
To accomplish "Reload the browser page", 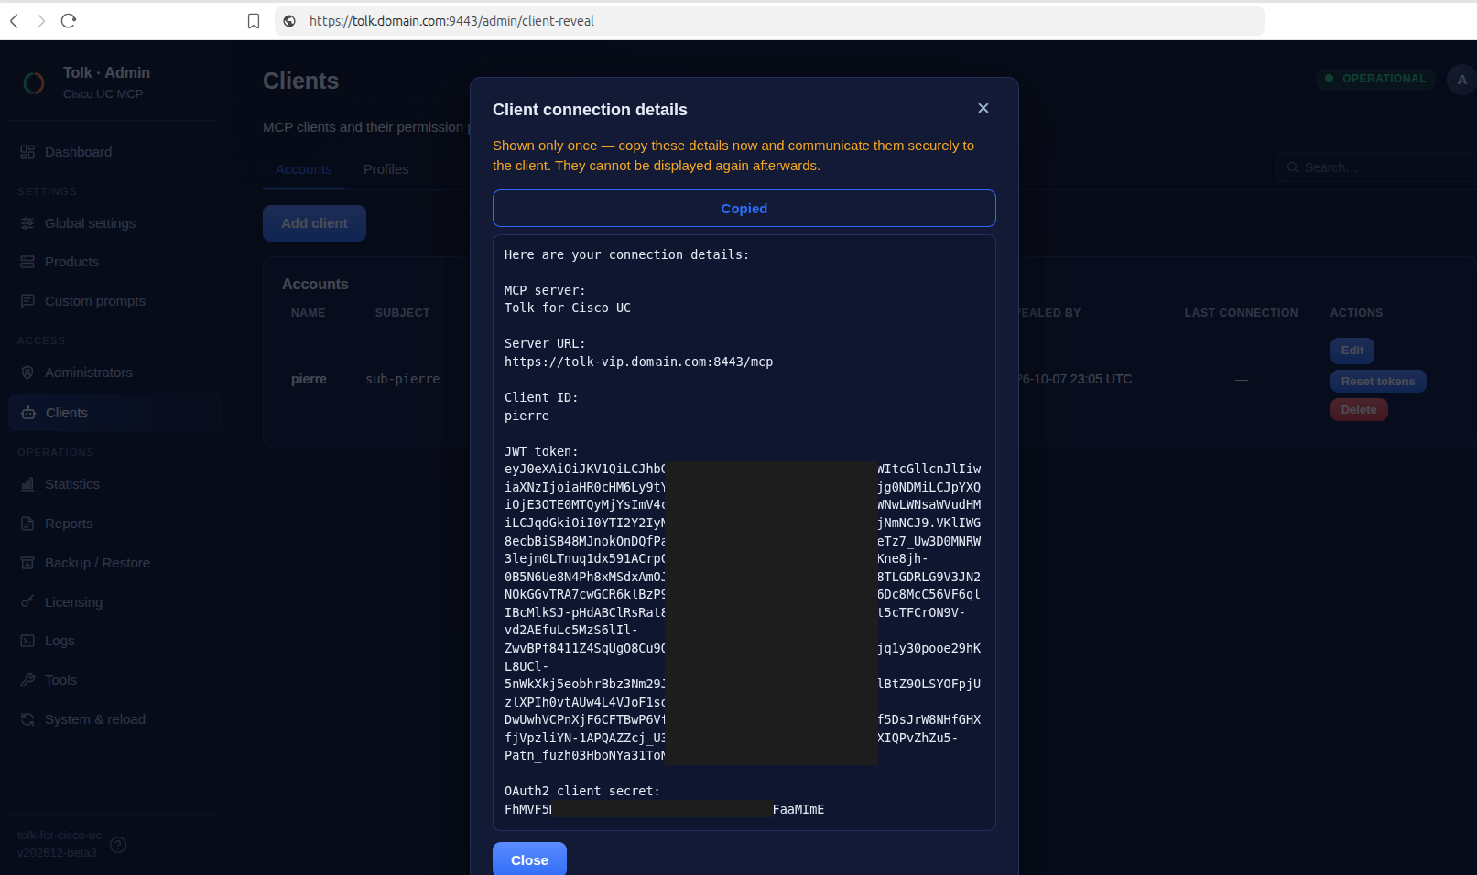I will tap(69, 20).
